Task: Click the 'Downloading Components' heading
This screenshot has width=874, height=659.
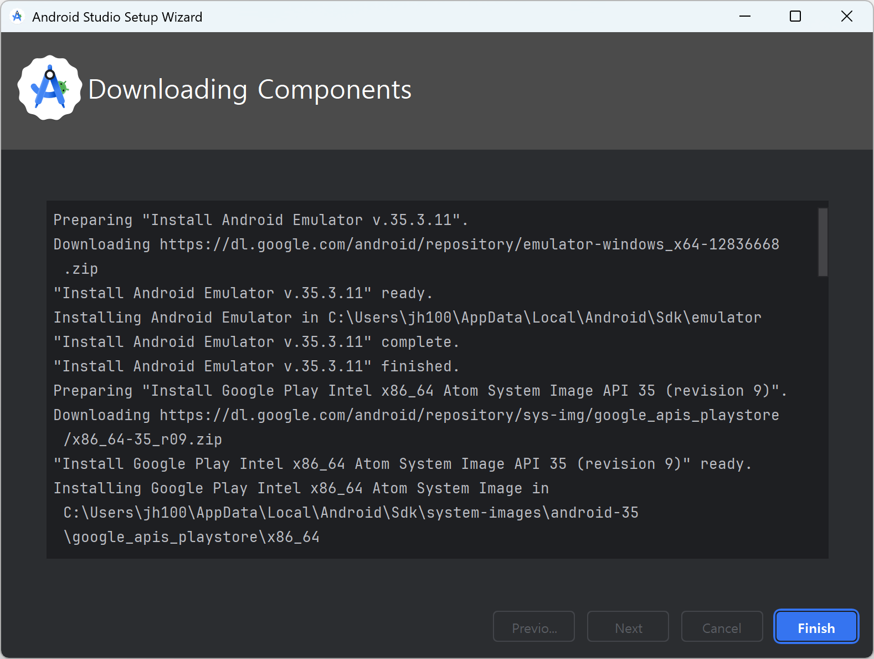Action: [x=250, y=89]
